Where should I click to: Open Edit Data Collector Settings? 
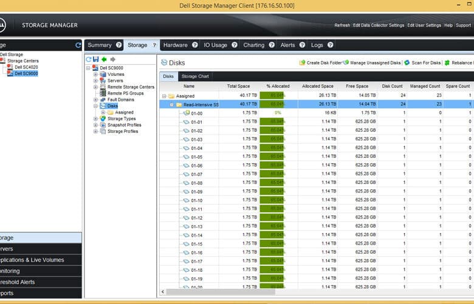click(379, 25)
